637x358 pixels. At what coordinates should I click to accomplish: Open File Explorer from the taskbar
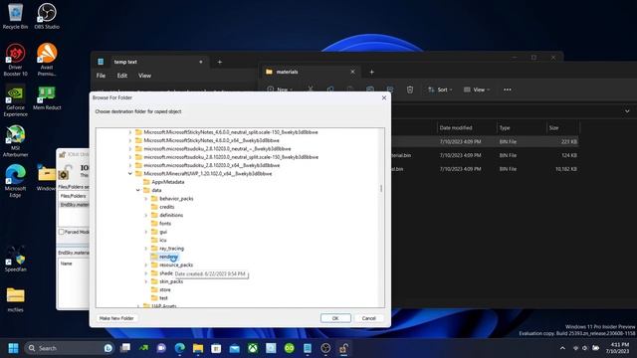coord(198,348)
